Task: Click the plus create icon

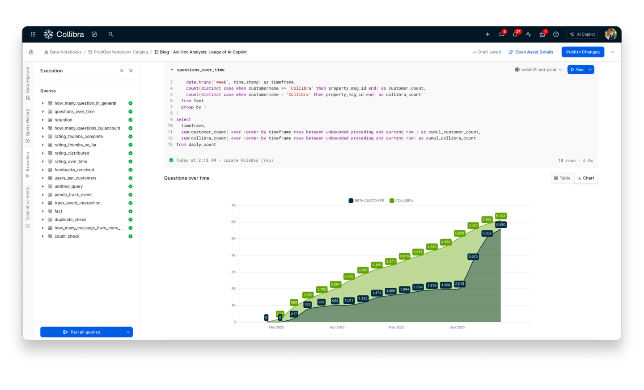Action: (x=487, y=34)
